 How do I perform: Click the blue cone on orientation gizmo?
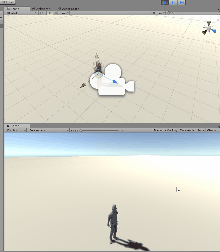(x=214, y=31)
